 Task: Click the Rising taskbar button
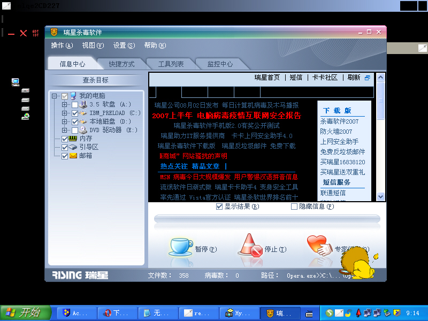pos(280,313)
